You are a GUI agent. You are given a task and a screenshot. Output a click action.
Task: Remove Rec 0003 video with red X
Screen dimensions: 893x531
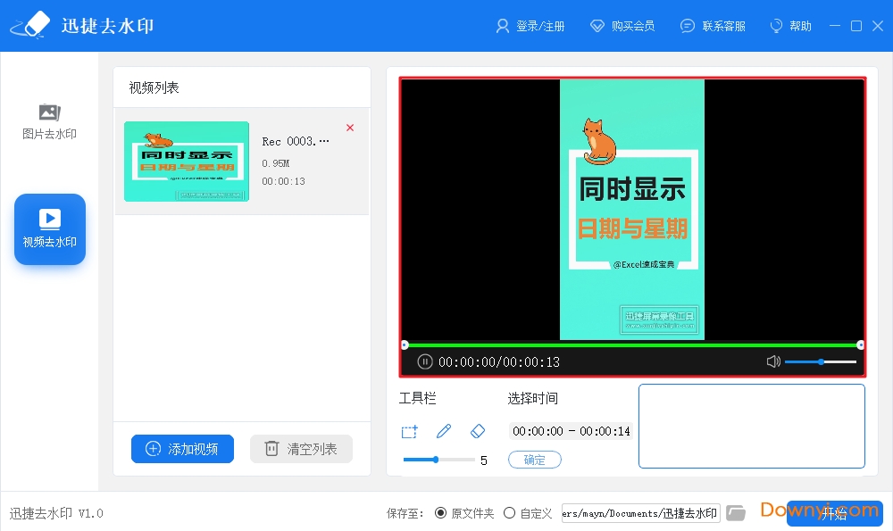(x=350, y=128)
